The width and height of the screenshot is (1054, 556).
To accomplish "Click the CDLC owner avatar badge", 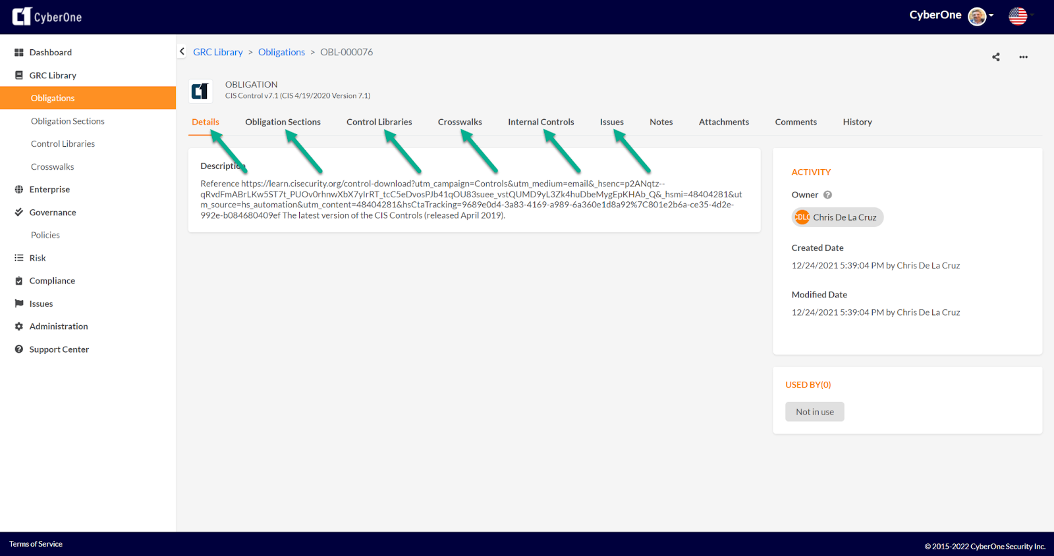I will [x=802, y=217].
